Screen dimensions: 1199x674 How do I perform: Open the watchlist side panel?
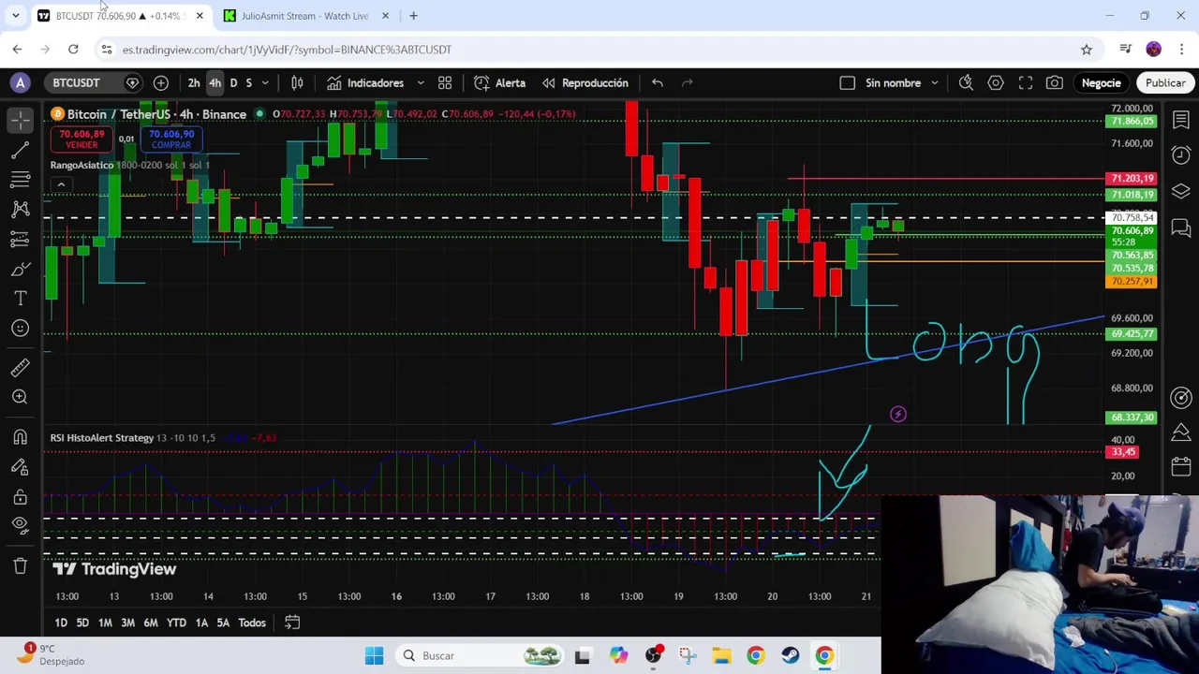(1181, 119)
